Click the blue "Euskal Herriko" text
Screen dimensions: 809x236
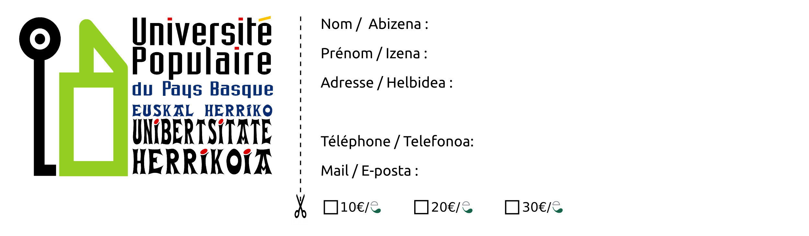click(202, 111)
